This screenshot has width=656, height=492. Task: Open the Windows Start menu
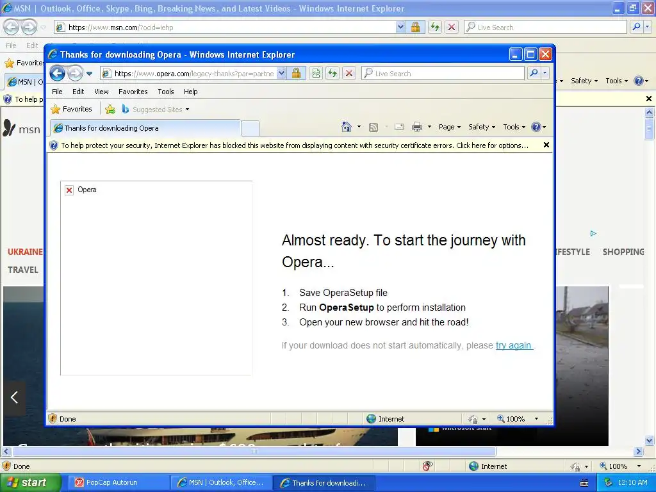31,483
